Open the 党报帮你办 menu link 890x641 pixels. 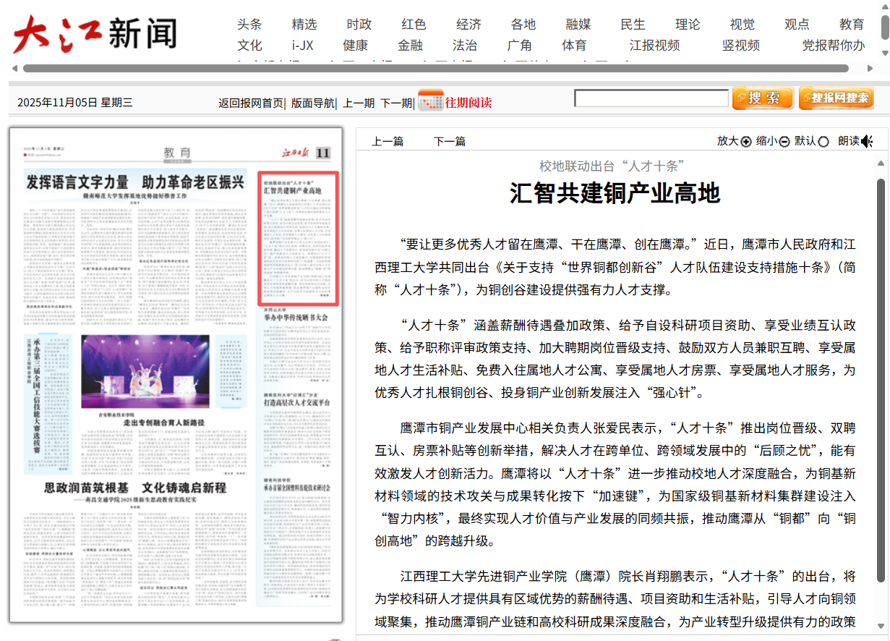click(833, 46)
